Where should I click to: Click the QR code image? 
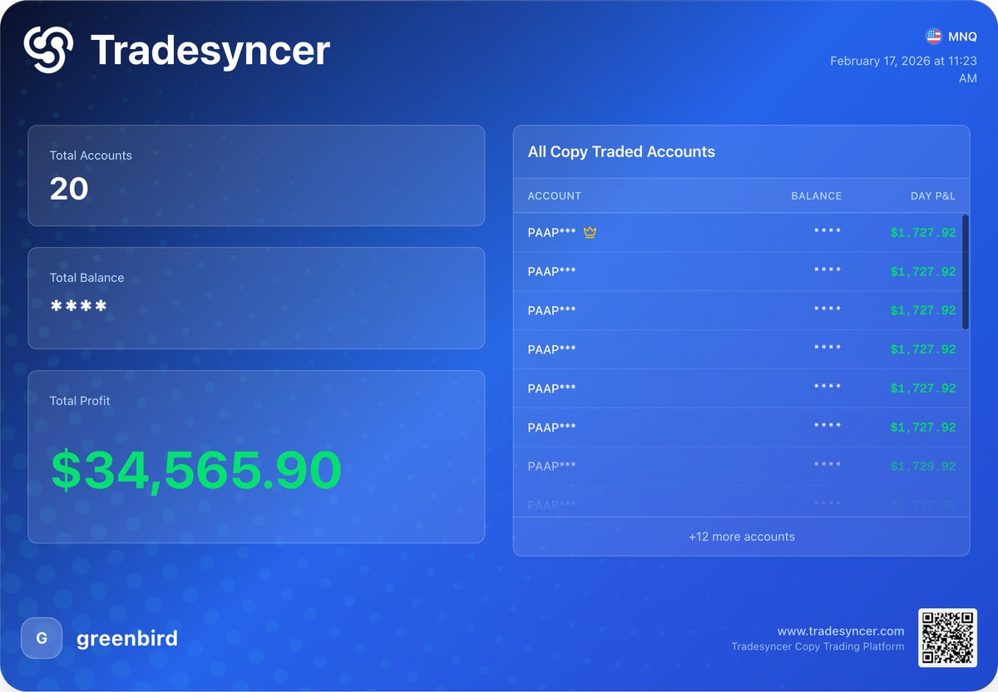(947, 638)
